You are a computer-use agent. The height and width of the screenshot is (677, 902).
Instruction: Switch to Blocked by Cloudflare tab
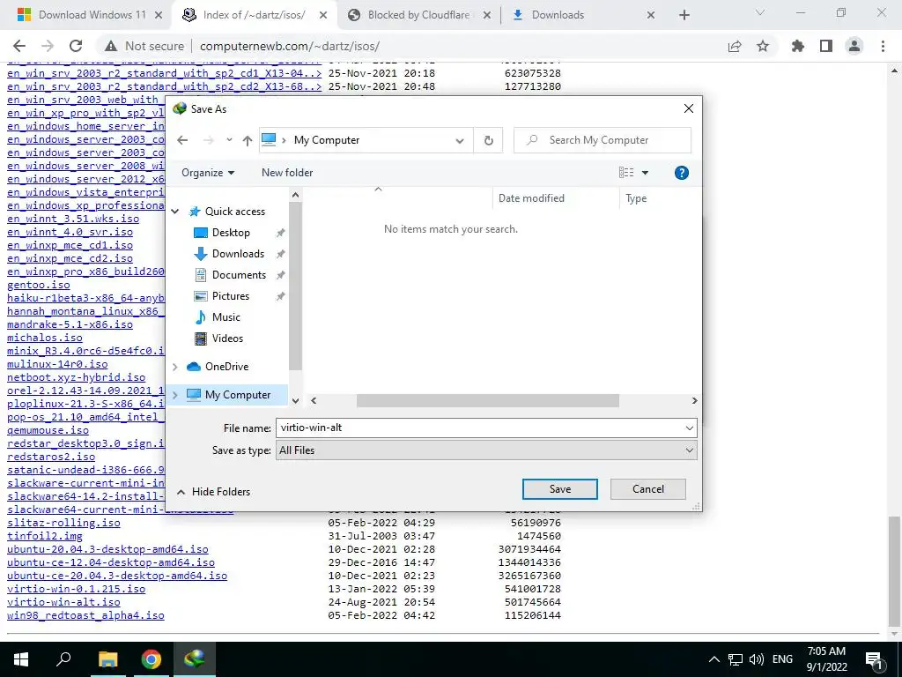point(418,15)
